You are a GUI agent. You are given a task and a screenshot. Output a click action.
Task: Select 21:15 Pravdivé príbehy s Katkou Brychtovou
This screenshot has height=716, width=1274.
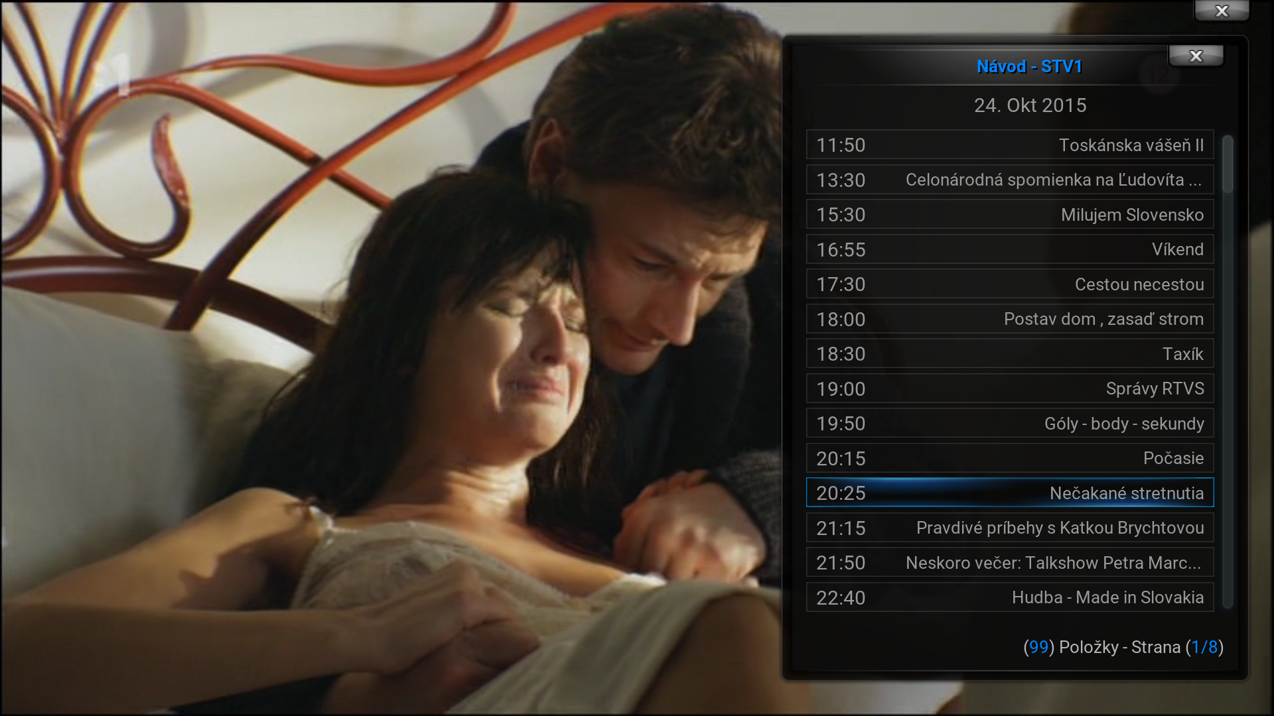pyautogui.click(x=1009, y=528)
